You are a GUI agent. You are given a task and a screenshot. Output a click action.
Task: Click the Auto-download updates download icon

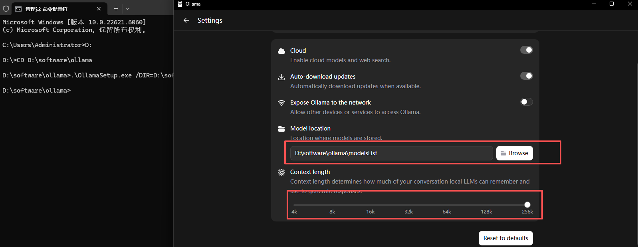click(x=281, y=77)
